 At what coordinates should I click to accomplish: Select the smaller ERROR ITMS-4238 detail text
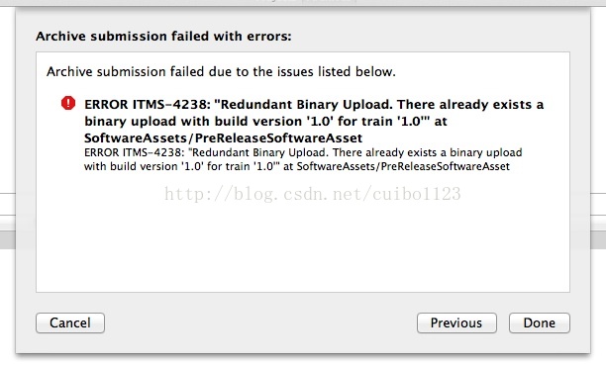tap(303, 159)
